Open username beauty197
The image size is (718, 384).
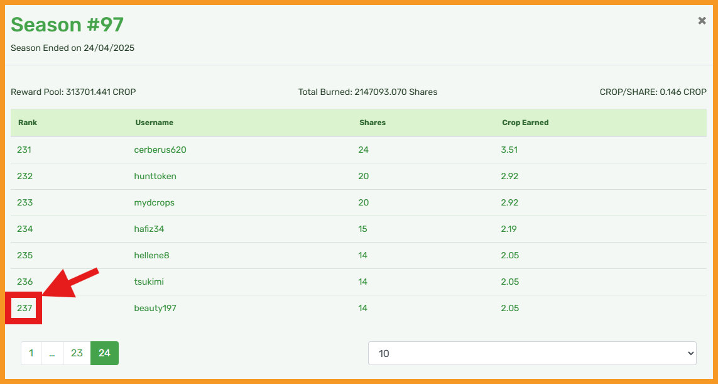click(155, 309)
